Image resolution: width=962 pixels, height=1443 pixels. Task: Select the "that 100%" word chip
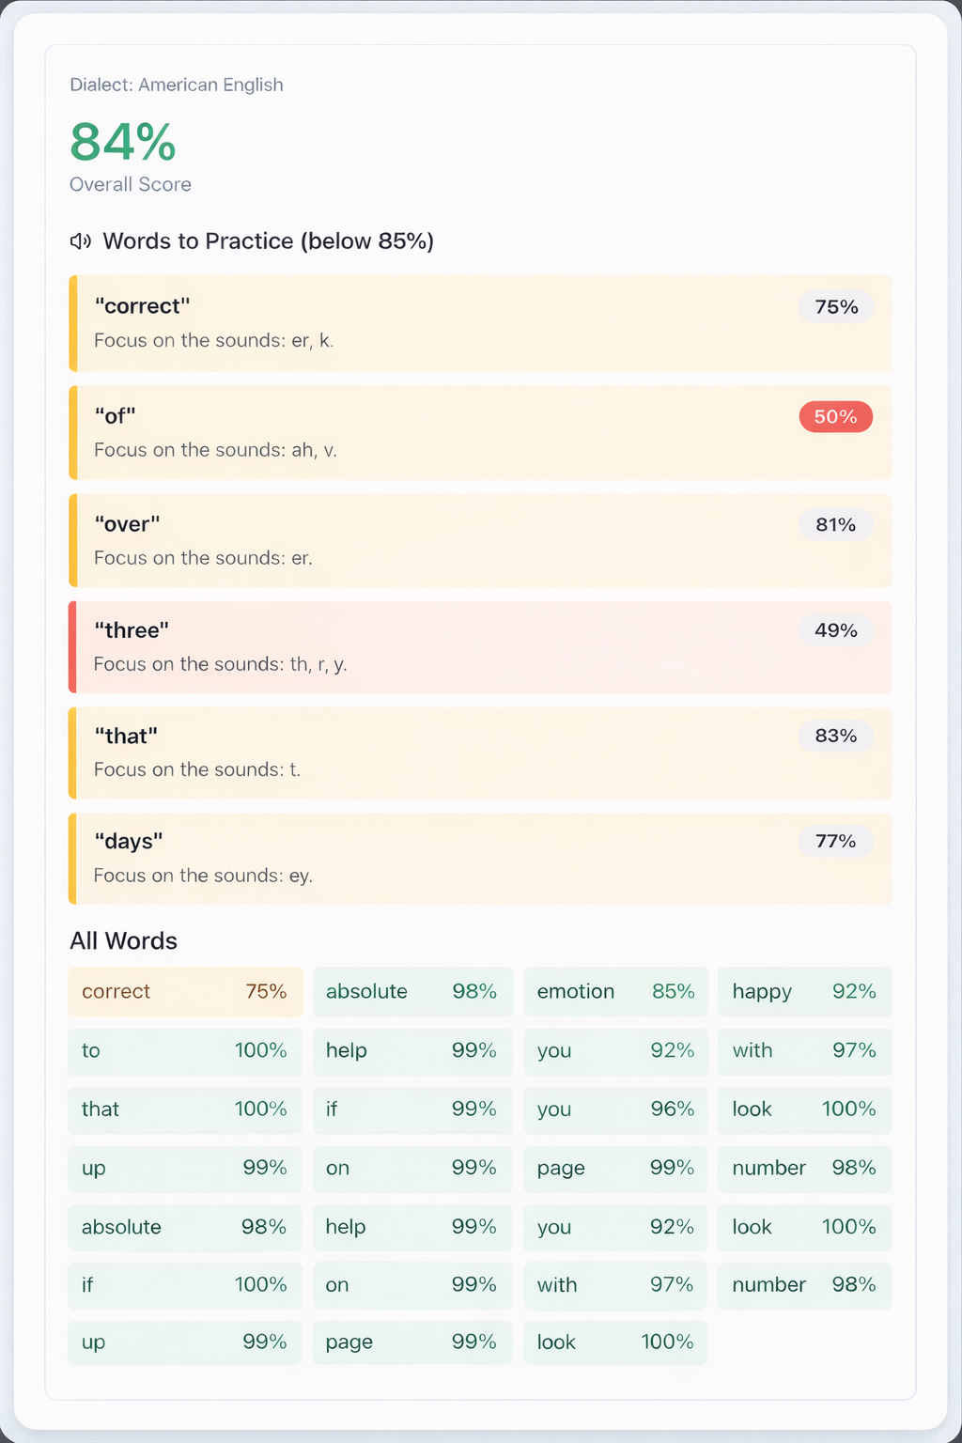(185, 1109)
